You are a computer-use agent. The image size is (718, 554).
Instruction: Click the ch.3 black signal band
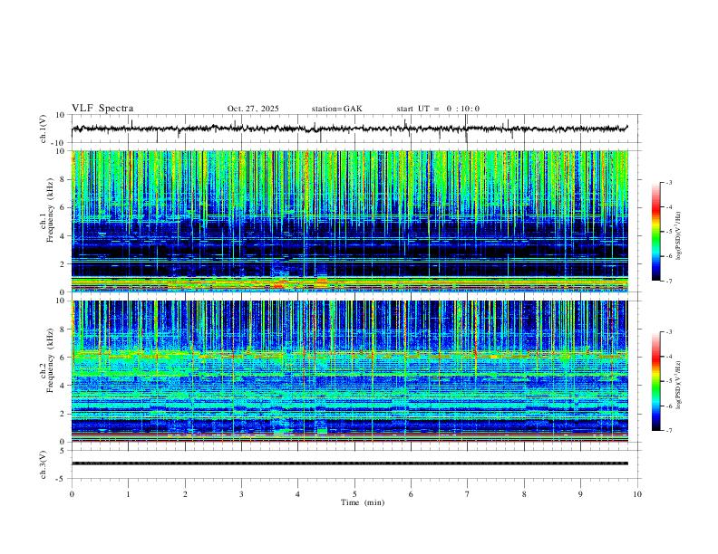(x=349, y=463)
